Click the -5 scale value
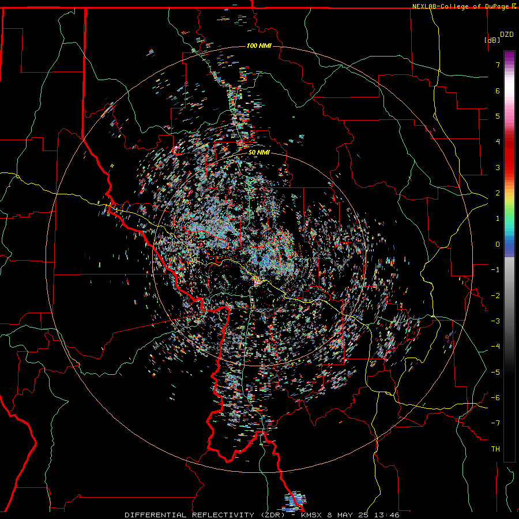Image resolution: width=519 pixels, height=519 pixels. 495,373
